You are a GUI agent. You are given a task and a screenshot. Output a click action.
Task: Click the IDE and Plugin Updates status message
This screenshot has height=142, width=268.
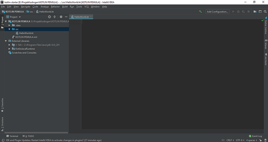[54, 140]
